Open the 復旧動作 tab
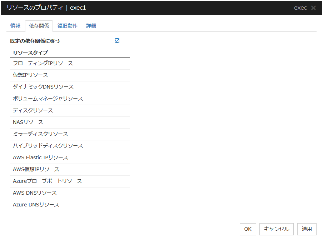323x240 pixels. point(68,26)
